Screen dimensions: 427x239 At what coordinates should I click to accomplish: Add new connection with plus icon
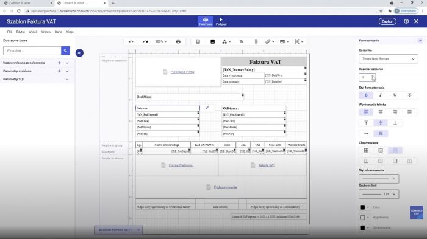pos(59,63)
